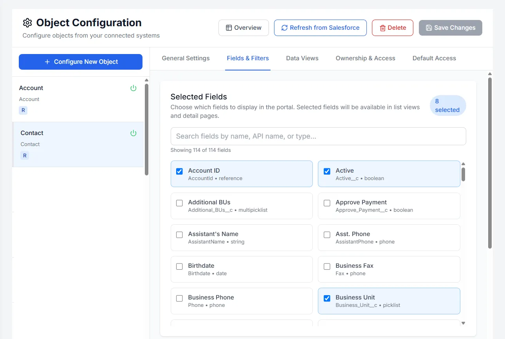Image resolution: width=505 pixels, height=339 pixels.
Task: Click the field list scrollbar thumb
Action: 464,174
